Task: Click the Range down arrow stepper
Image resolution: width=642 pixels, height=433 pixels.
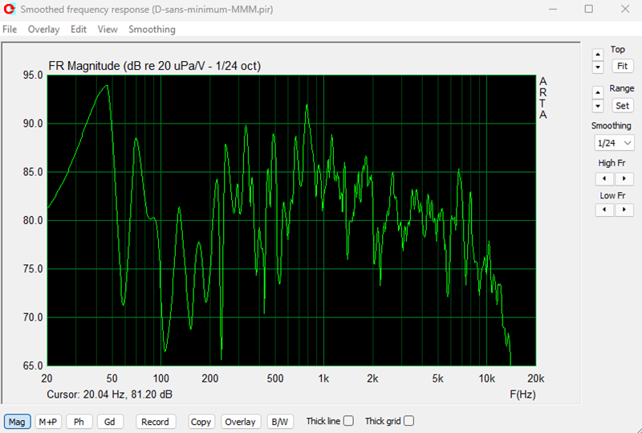Action: coord(598,106)
